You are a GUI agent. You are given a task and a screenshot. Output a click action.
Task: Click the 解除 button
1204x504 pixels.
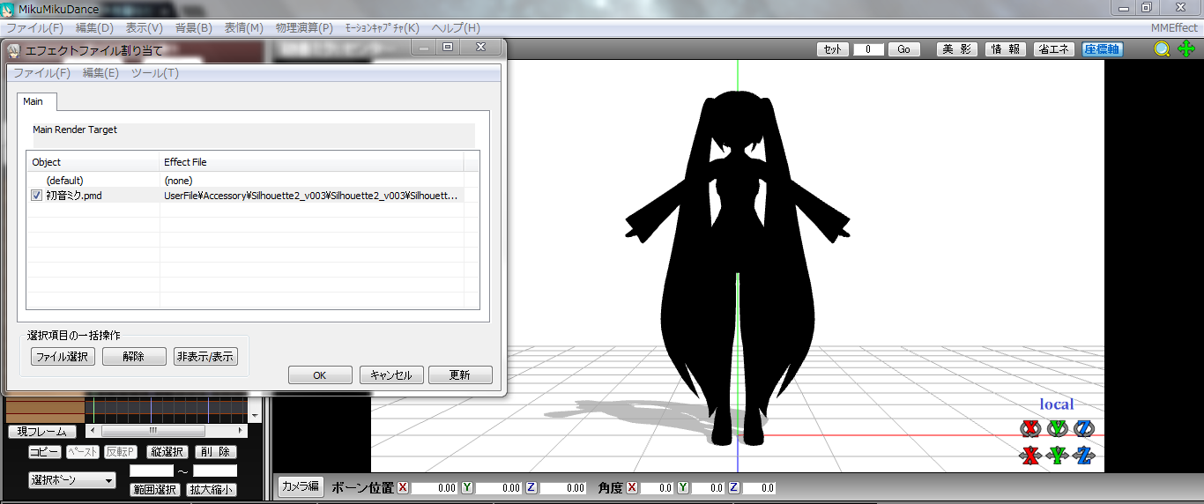pos(134,357)
